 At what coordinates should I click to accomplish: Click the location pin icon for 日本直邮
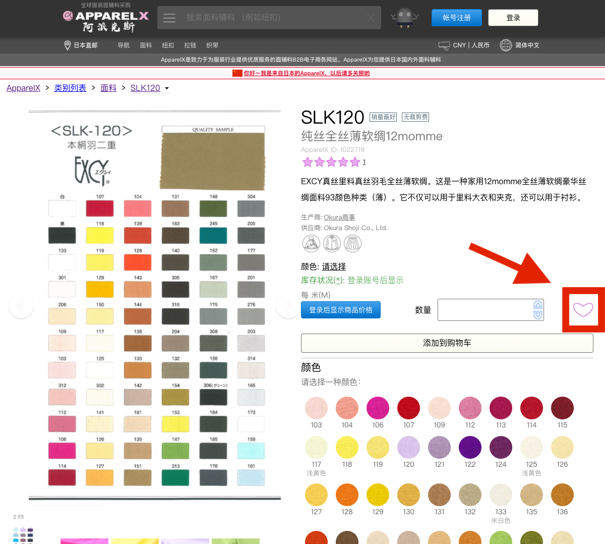68,45
